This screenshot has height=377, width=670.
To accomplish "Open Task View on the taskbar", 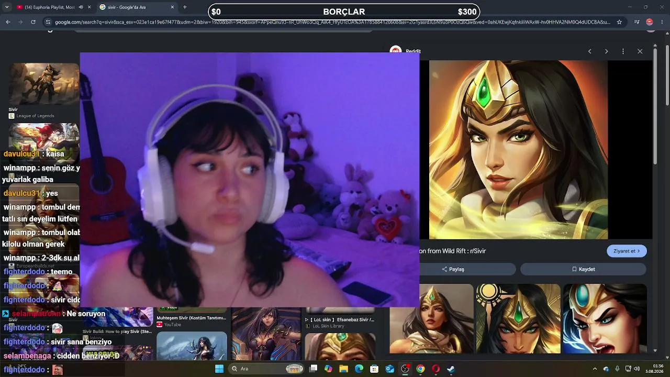I will [313, 369].
